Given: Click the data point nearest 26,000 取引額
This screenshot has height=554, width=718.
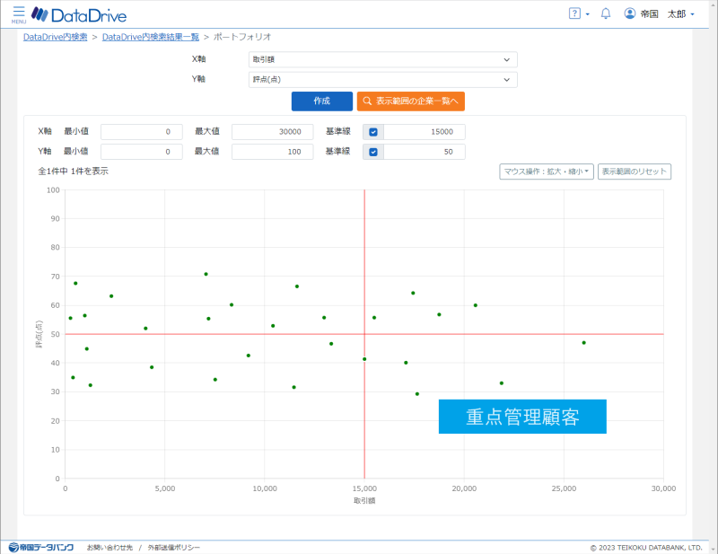Looking at the screenshot, I should tap(584, 343).
